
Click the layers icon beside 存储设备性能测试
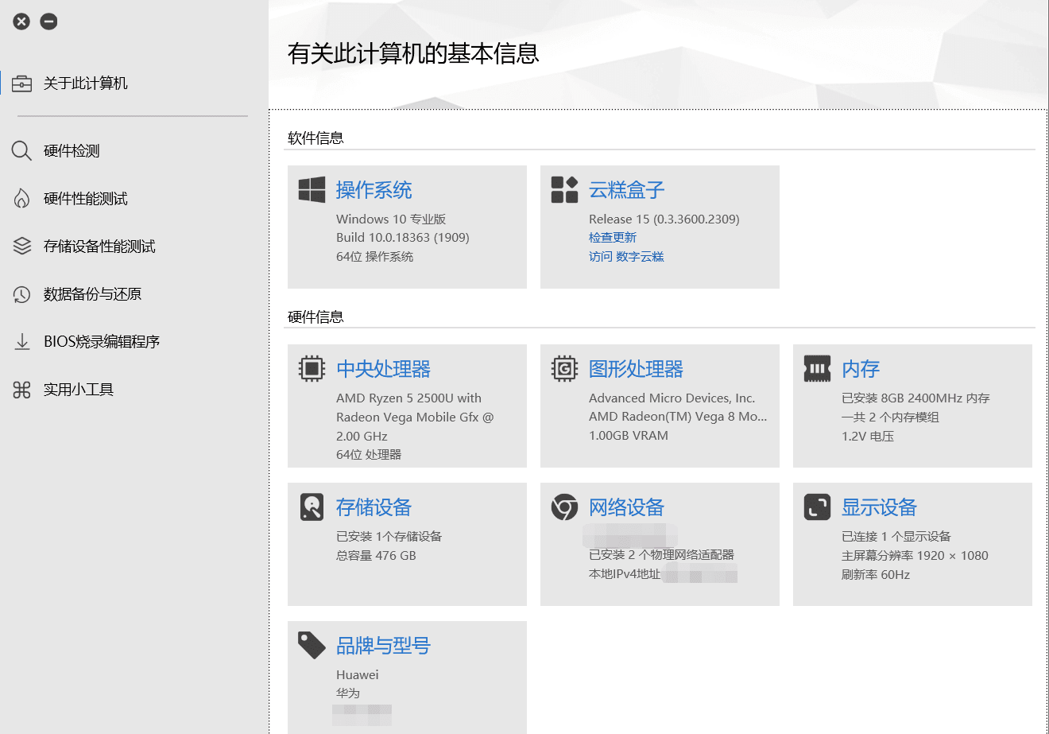point(21,246)
